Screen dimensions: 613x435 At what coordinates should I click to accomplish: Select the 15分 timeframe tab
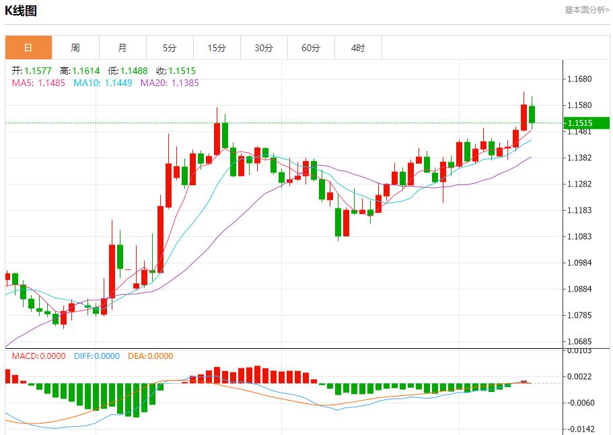[x=217, y=48]
